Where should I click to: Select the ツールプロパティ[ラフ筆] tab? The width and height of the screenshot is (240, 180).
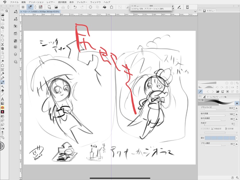tap(214, 97)
